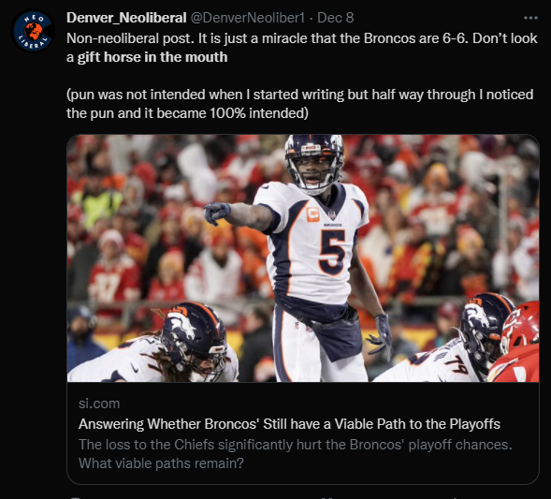This screenshot has width=551, height=499.
Task: Open the Denver_Neoliberal display name profile
Action: click(126, 18)
